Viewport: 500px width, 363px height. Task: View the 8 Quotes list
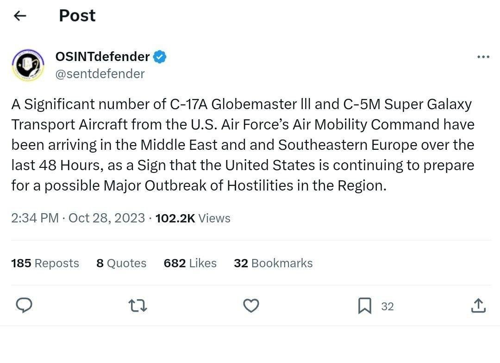coord(121,263)
